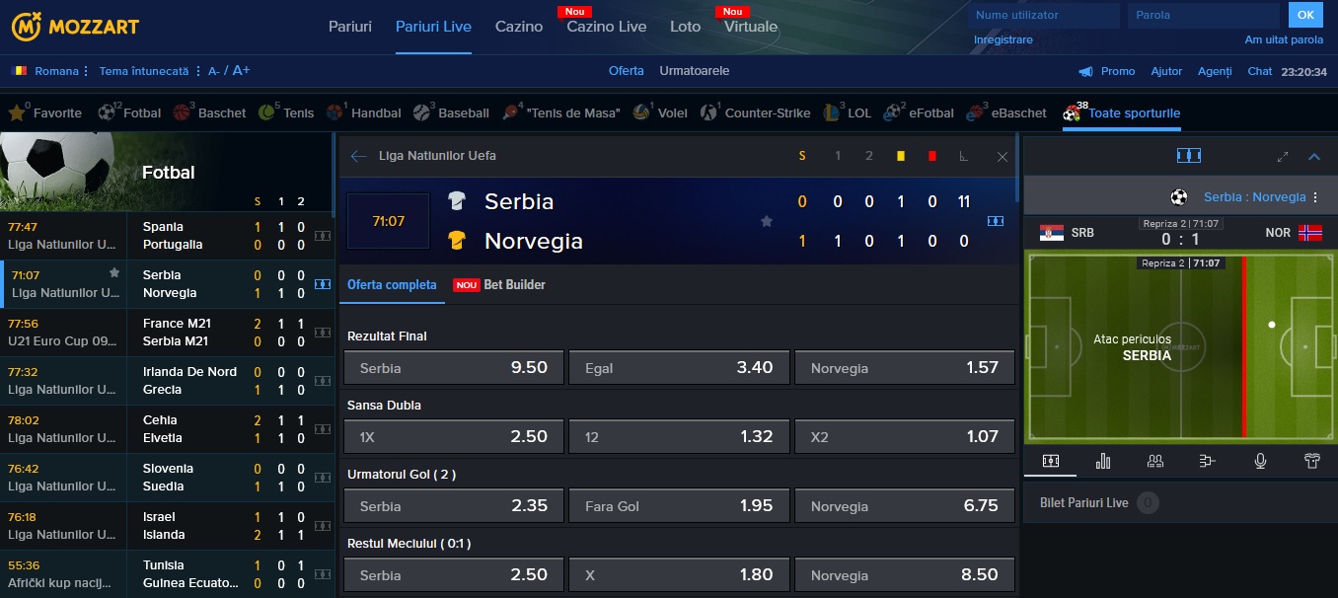Open the Romana language dropdown
Image resolution: width=1338 pixels, height=598 pixels.
tap(50, 71)
